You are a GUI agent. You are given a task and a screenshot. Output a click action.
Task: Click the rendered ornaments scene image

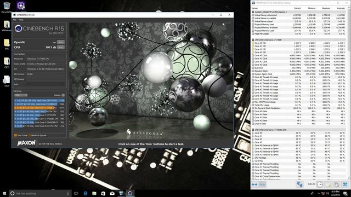(151, 81)
